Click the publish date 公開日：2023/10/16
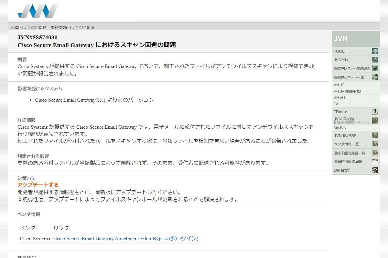The height and width of the screenshot is (258, 388). 29,28
